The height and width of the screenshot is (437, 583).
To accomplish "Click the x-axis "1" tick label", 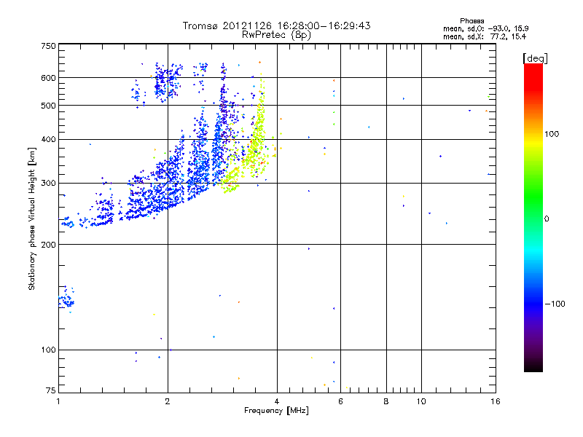I will [x=58, y=401].
